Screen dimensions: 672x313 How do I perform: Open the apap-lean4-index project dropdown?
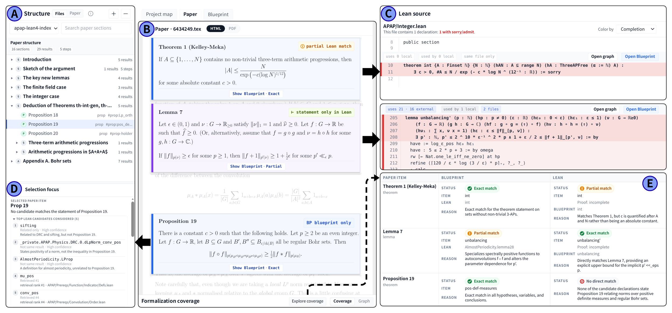pyautogui.click(x=34, y=28)
